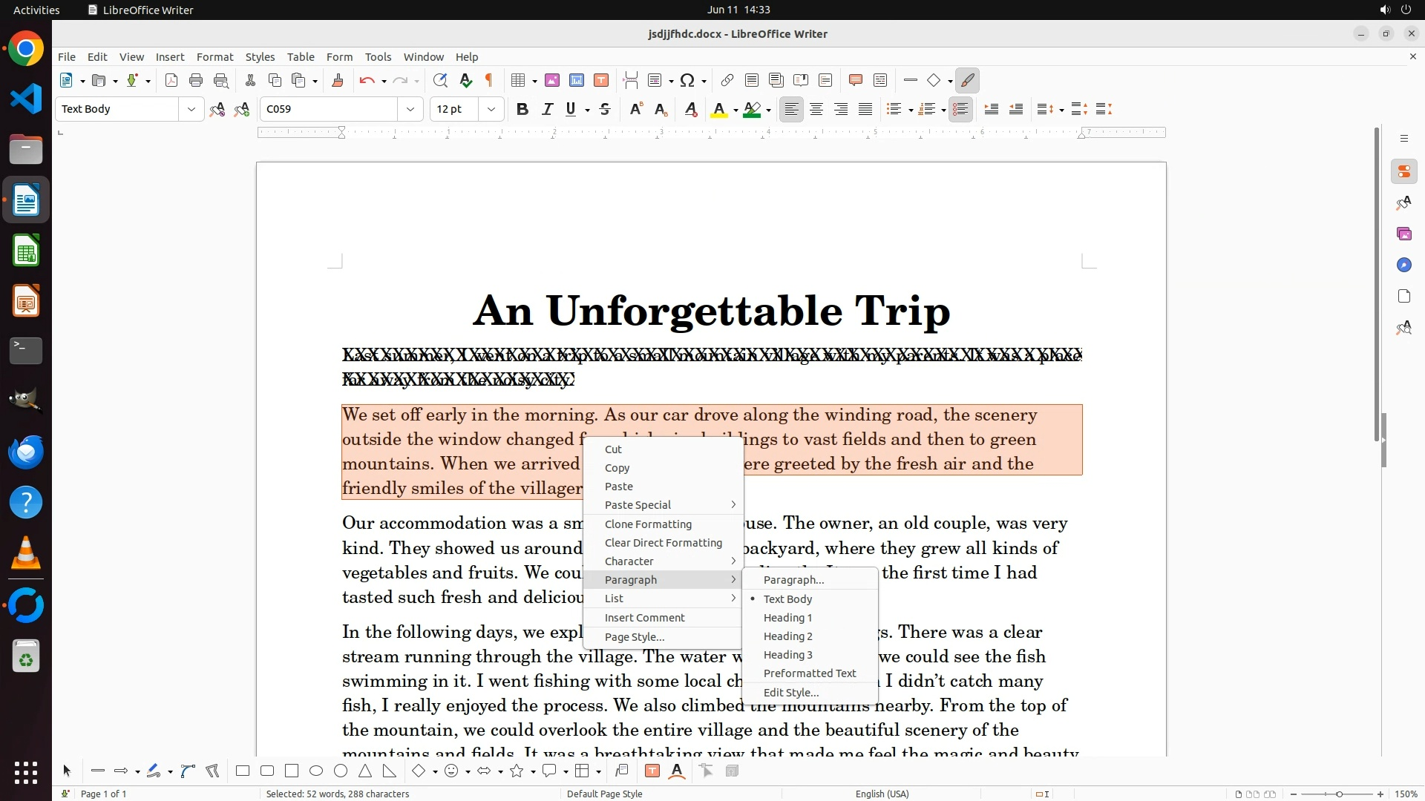The width and height of the screenshot is (1425, 801).
Task: Open the Edit Style... entry
Action: pyautogui.click(x=790, y=692)
